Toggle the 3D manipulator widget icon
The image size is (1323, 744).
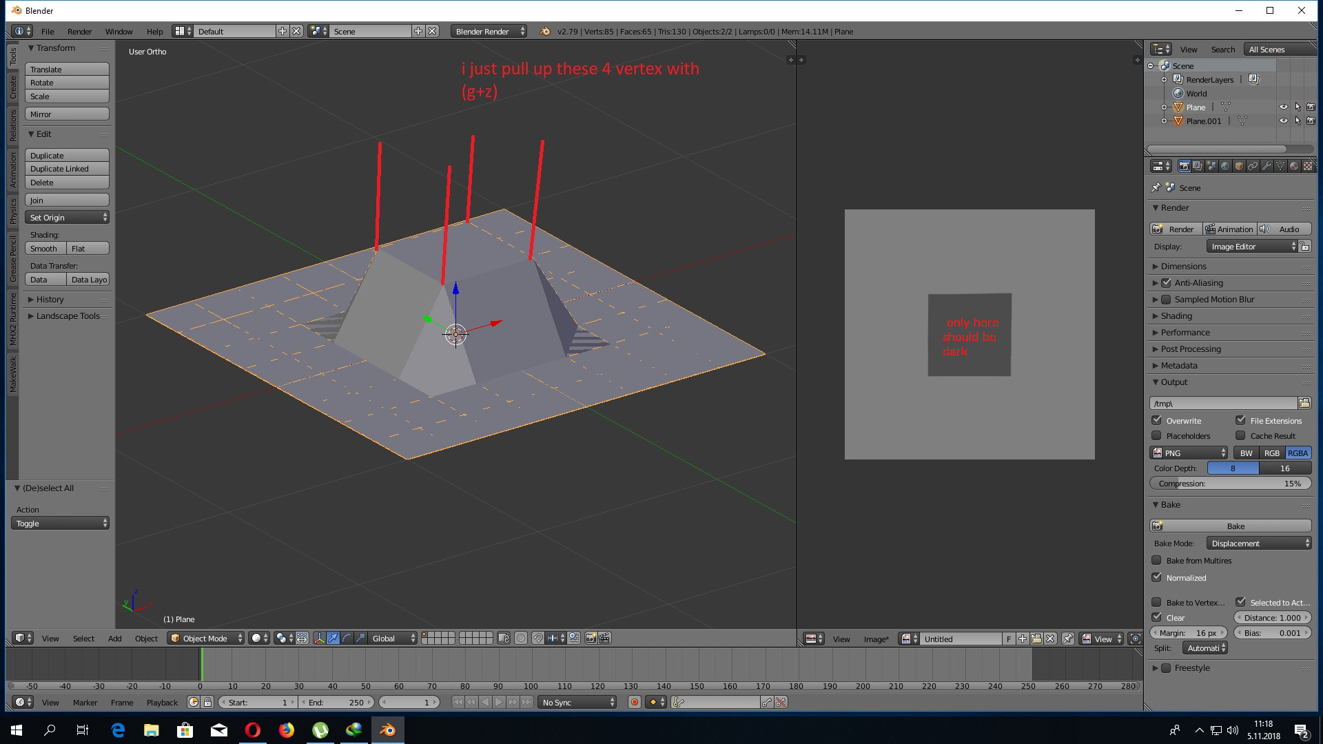click(319, 639)
